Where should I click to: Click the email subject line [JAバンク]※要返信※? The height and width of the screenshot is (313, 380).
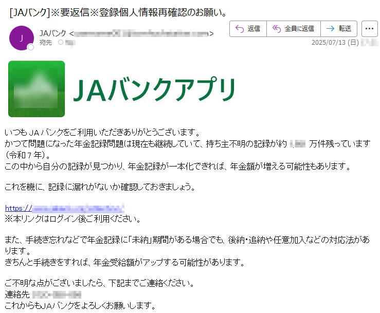(x=118, y=12)
